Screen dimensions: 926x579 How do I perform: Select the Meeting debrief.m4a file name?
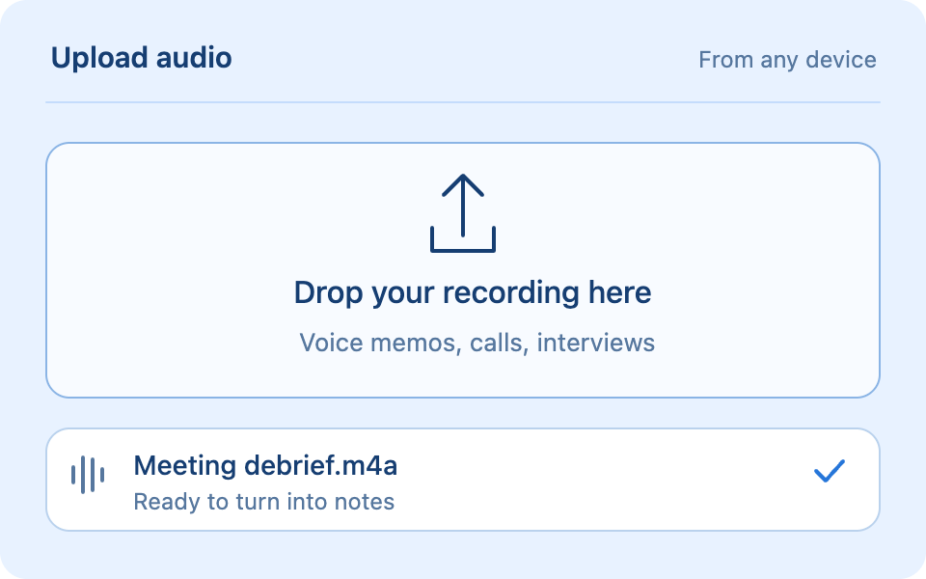[265, 465]
